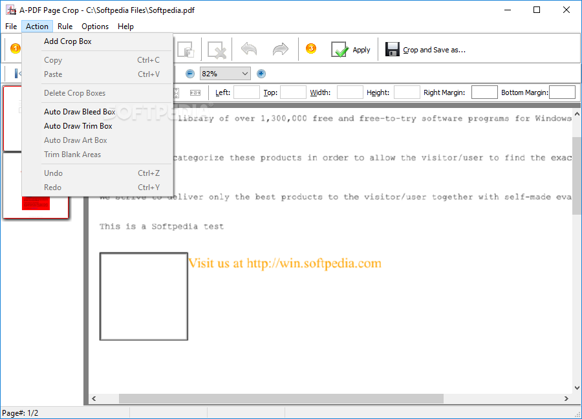582x419 pixels.
Task: Click the scroll up arrow
Action: 577,114
